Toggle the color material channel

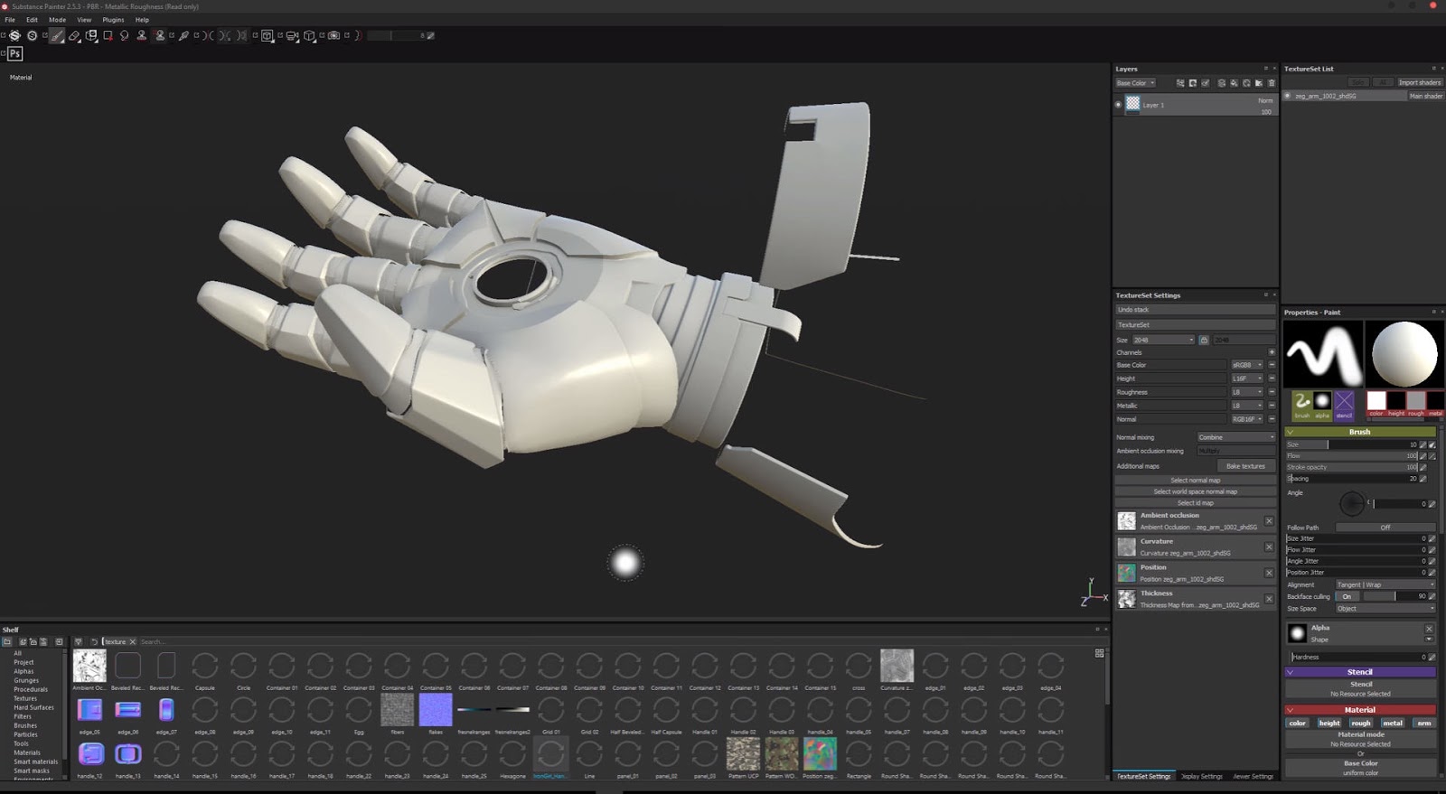click(1298, 723)
